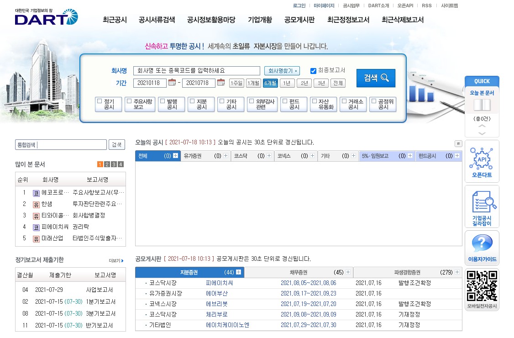The image size is (514, 338).
Task: Check 거래소공시 filter
Action: pos(344,101)
